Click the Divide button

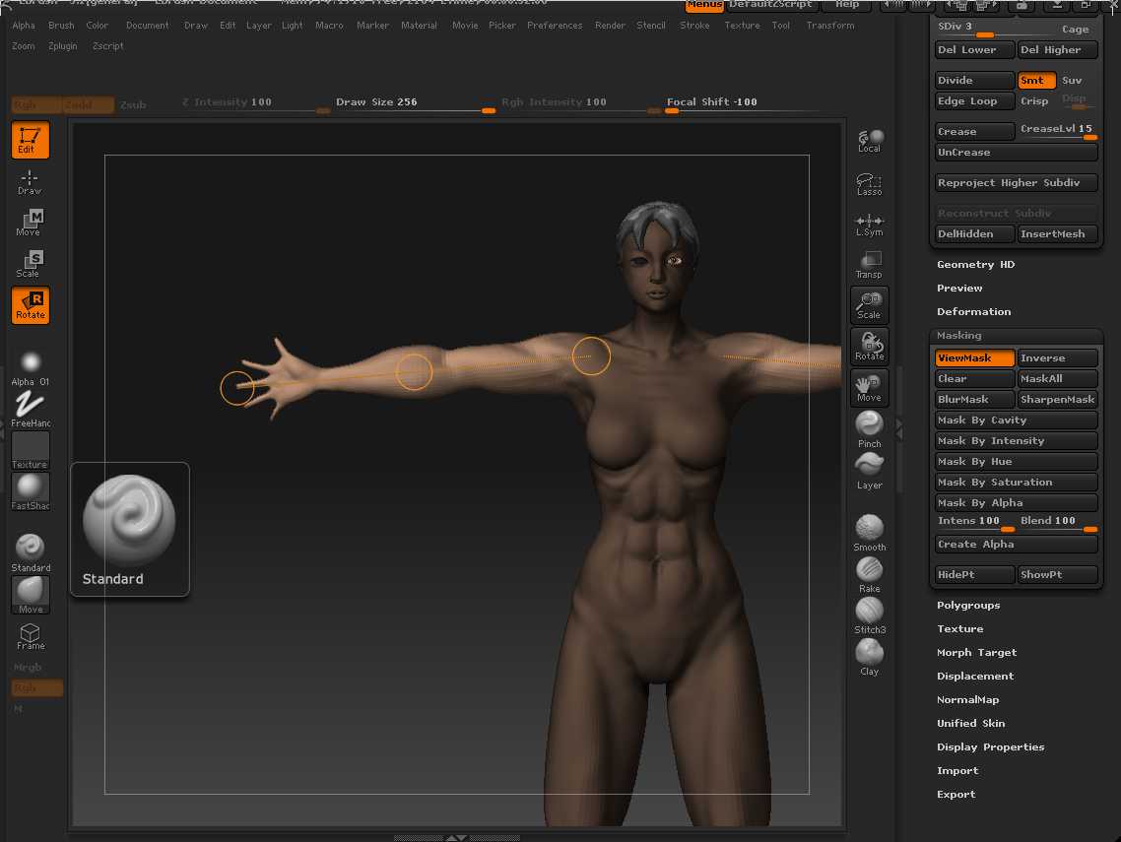click(974, 81)
